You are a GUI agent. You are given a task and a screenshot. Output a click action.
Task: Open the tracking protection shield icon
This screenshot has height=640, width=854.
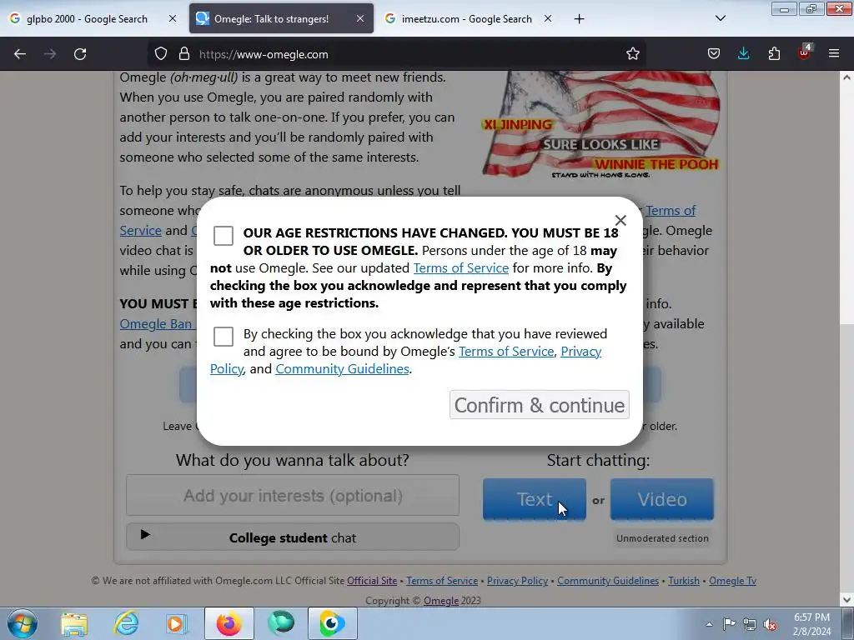tap(161, 54)
